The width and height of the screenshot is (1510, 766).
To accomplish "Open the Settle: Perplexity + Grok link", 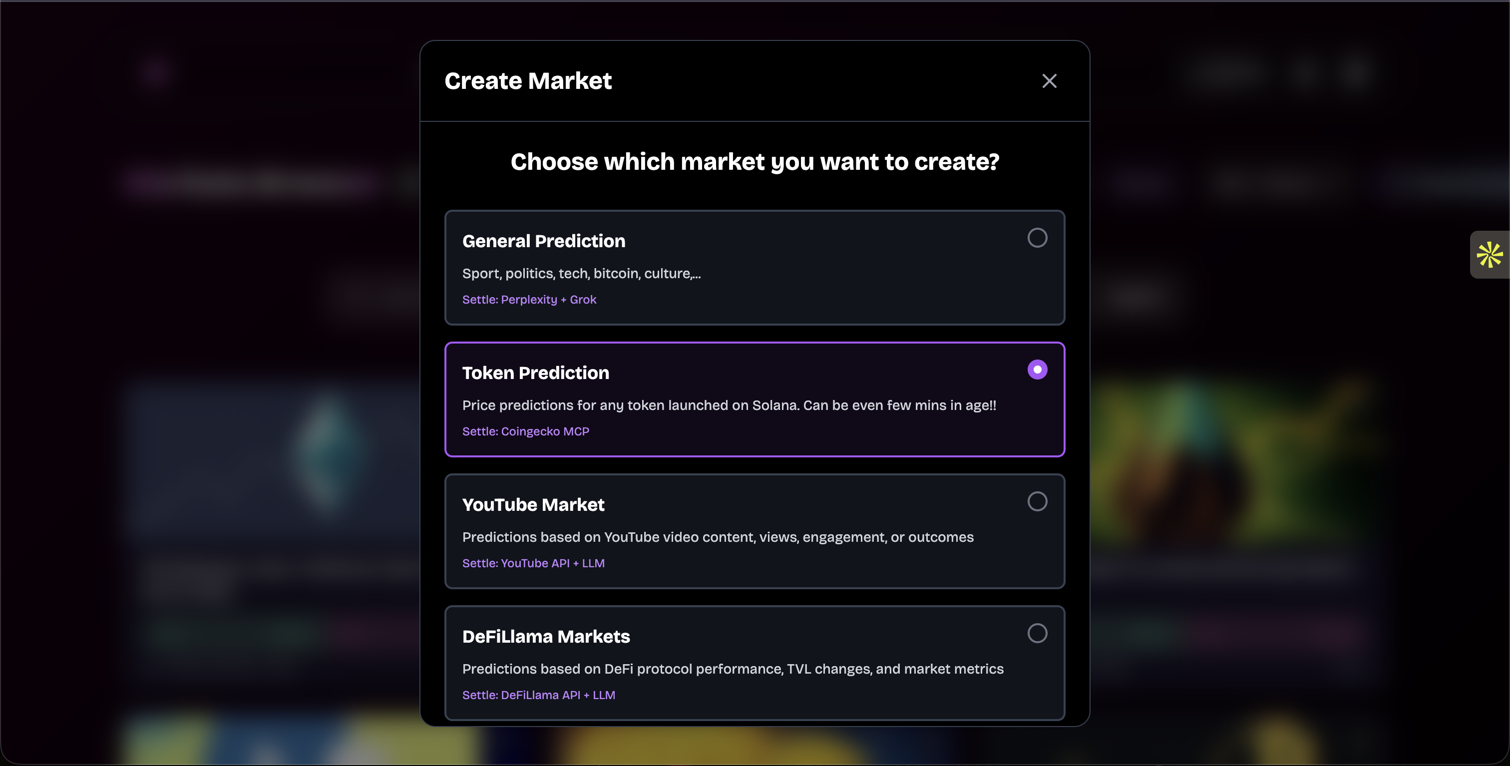I will click(x=529, y=300).
